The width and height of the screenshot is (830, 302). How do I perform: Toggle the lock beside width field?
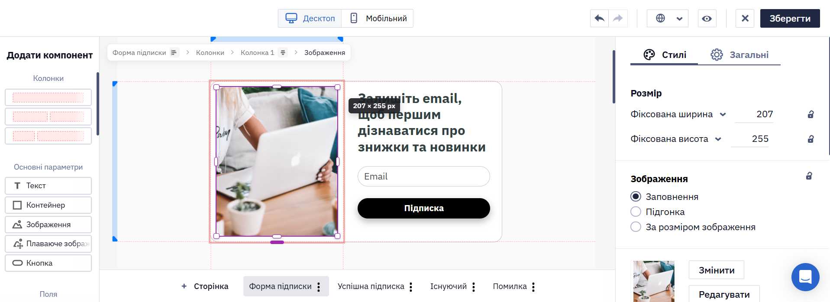coord(811,114)
